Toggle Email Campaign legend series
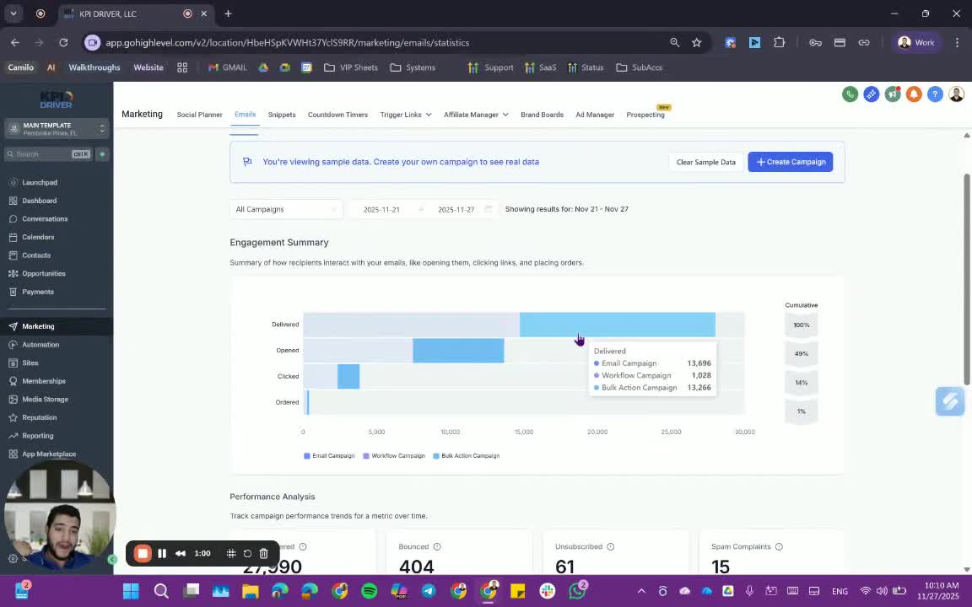972x607 pixels. point(329,456)
